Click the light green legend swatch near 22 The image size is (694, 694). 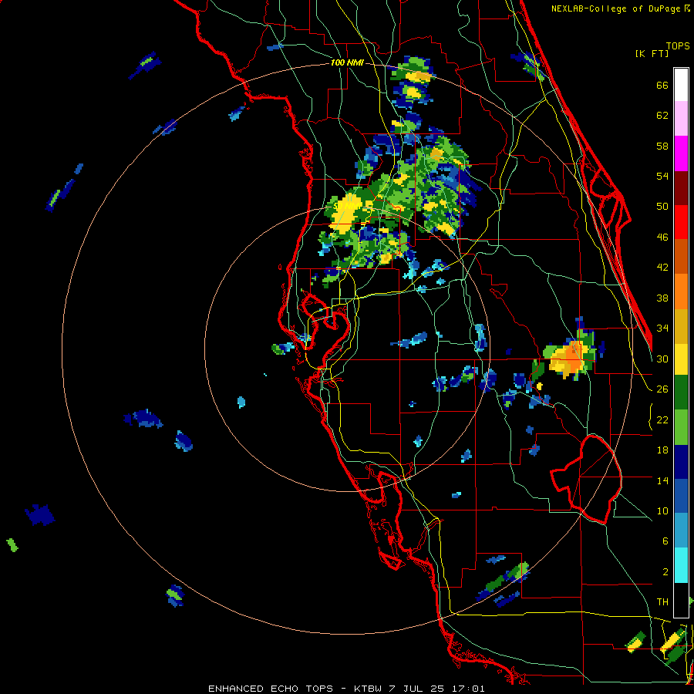click(x=681, y=427)
